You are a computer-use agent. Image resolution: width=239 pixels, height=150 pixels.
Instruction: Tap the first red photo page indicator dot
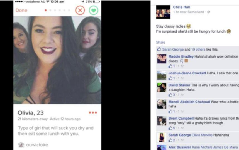[x=46, y=10]
